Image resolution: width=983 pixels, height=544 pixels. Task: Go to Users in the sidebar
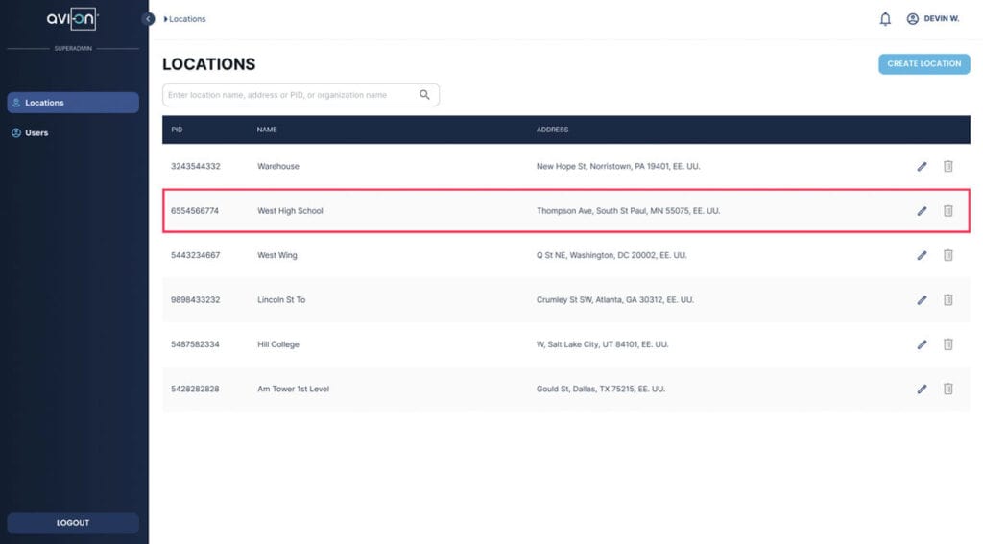(36, 133)
